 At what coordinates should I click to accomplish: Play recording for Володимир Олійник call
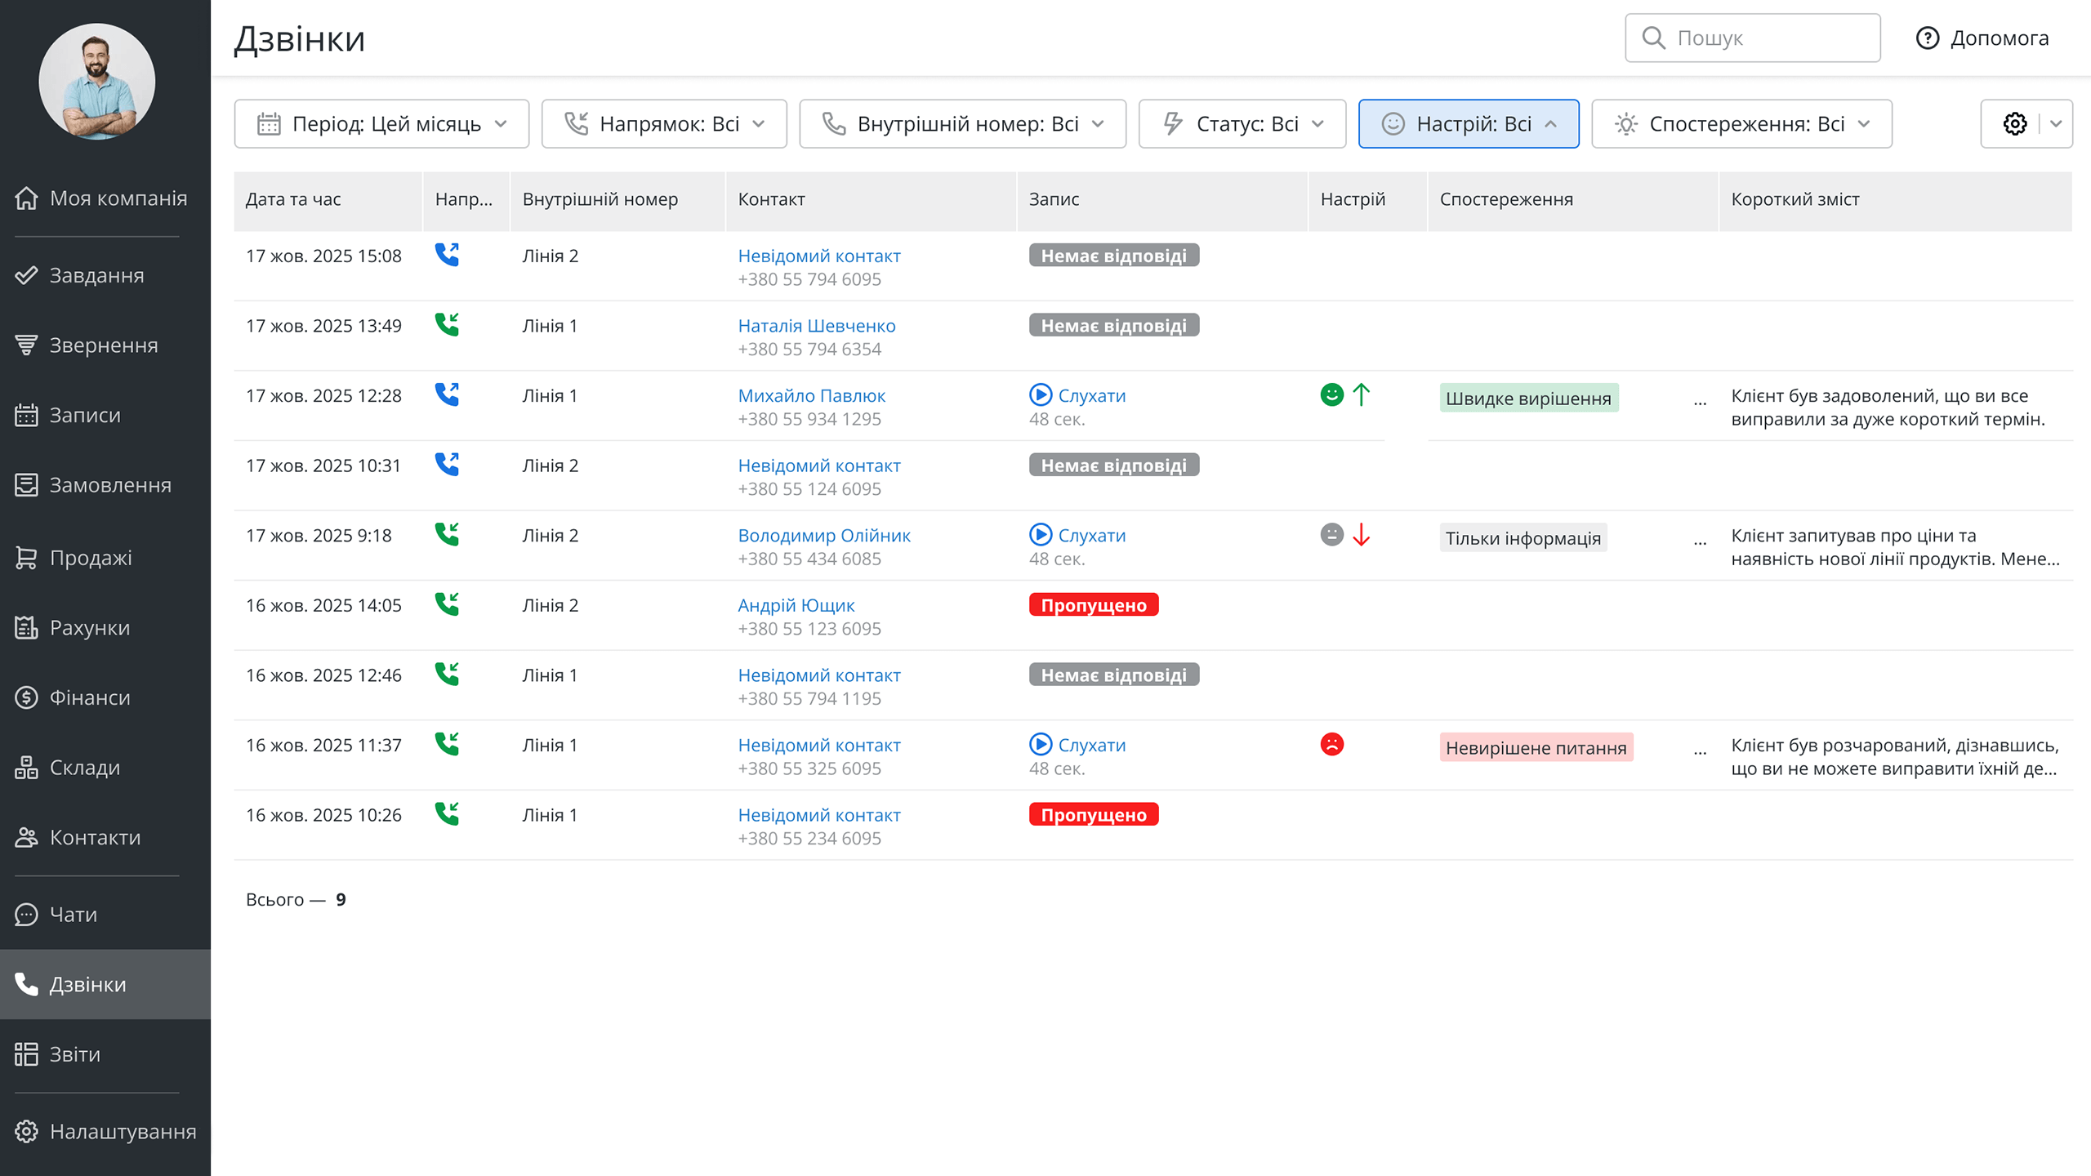point(1041,535)
